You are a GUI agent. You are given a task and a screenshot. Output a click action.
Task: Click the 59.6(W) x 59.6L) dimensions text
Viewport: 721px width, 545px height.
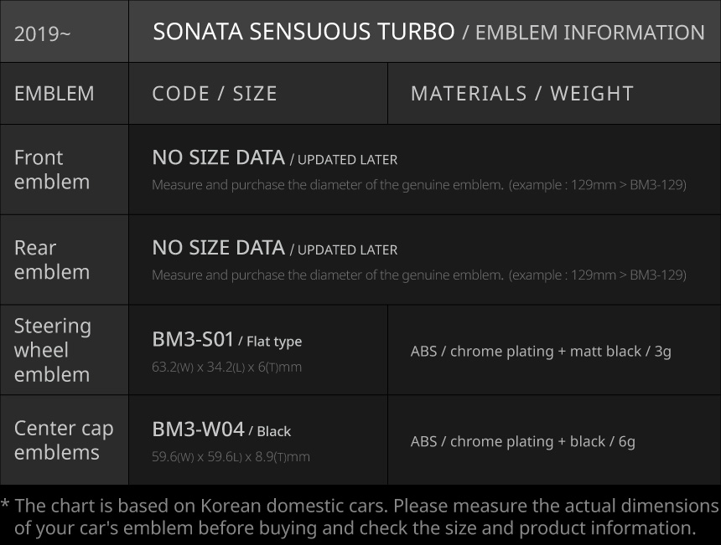[x=231, y=457]
